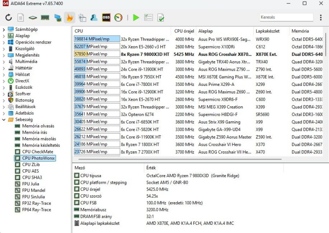This screenshot has width=329, height=233.
Task: Click the Mező column header
Action: [108, 168]
